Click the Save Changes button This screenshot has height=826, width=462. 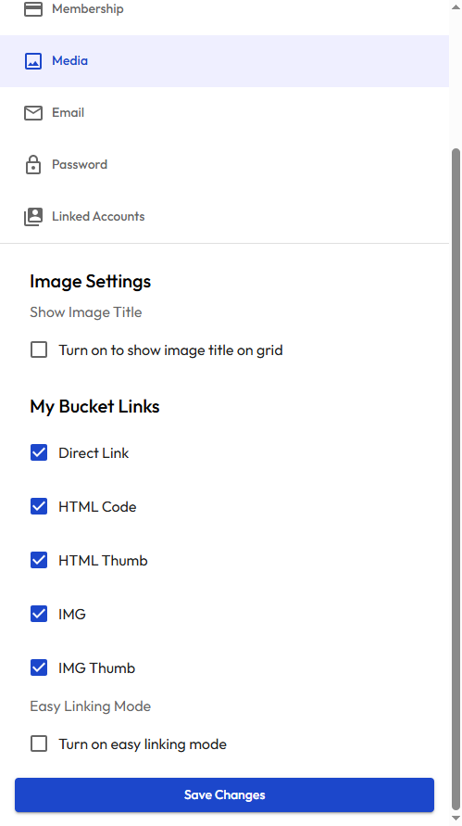224,794
